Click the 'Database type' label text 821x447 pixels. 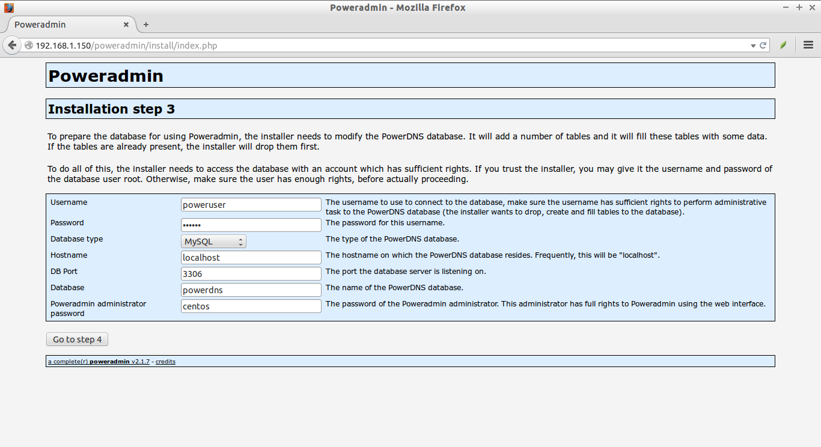pos(76,239)
